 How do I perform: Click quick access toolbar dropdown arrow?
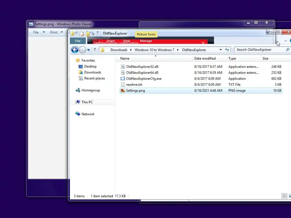[x=93, y=34]
